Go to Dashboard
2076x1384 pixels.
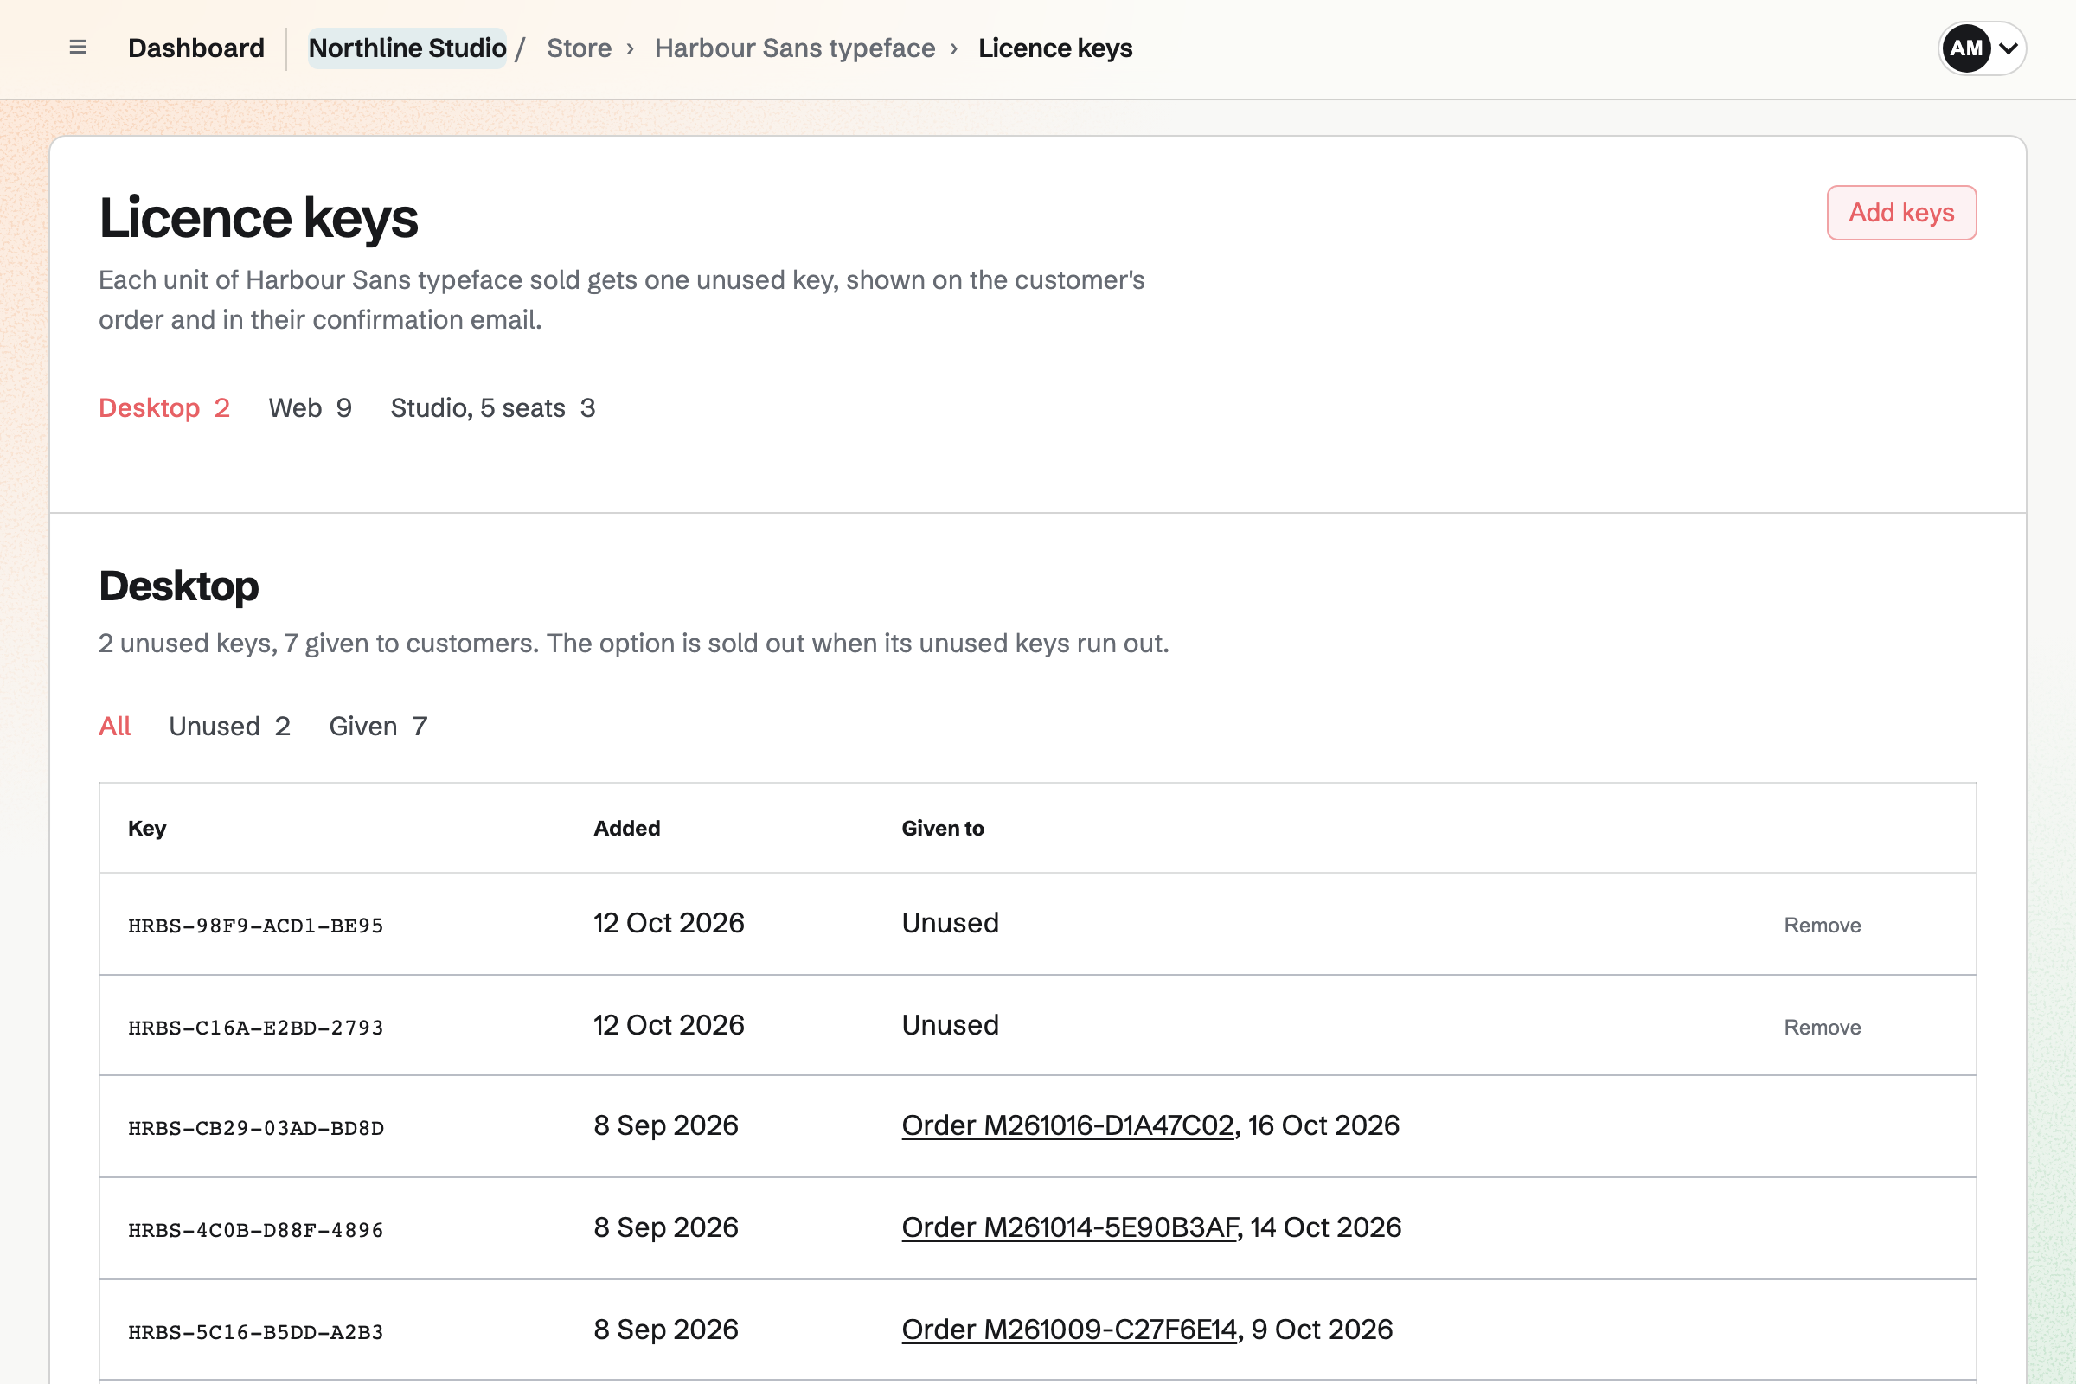click(x=196, y=48)
